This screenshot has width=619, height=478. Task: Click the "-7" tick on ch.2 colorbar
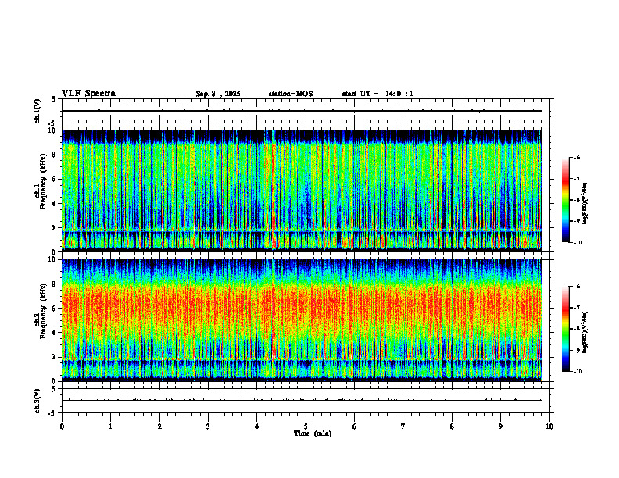pos(577,308)
